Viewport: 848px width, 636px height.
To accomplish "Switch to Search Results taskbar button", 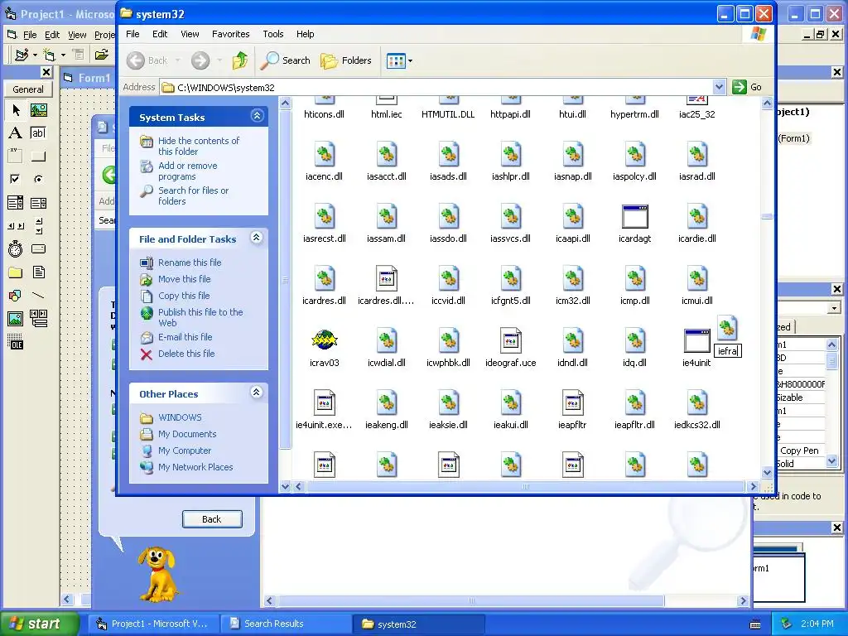I will click(x=287, y=624).
